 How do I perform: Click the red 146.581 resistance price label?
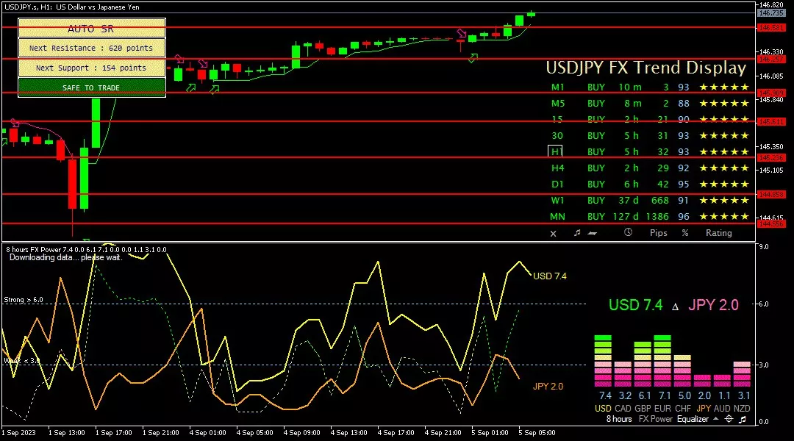tap(771, 28)
